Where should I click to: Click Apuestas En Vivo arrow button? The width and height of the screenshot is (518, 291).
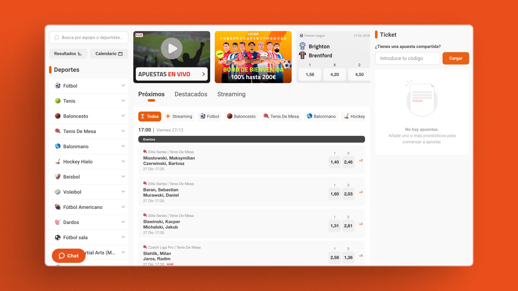pyautogui.click(x=203, y=74)
